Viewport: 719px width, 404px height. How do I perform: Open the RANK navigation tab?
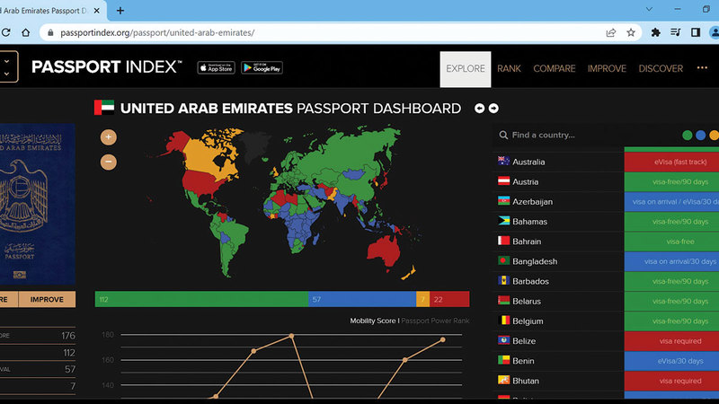509,68
